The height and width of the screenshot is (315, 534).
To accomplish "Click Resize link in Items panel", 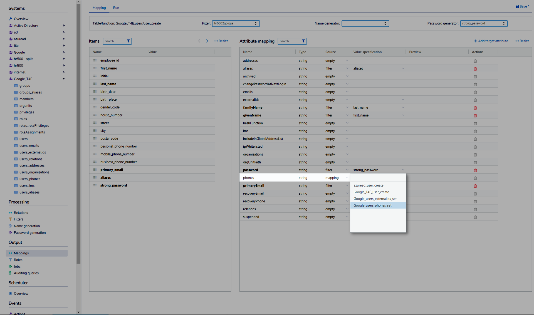I will coord(221,41).
